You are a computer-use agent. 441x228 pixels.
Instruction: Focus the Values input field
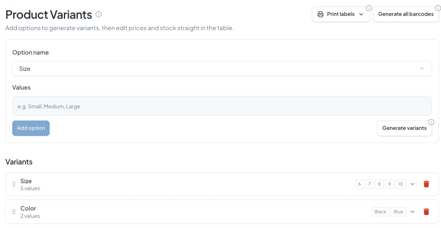[222, 106]
